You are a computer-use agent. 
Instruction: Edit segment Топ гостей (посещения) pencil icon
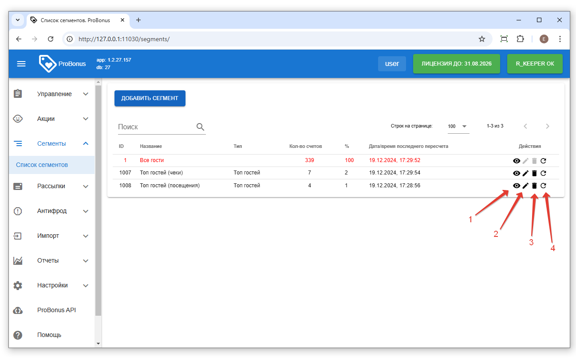(525, 186)
